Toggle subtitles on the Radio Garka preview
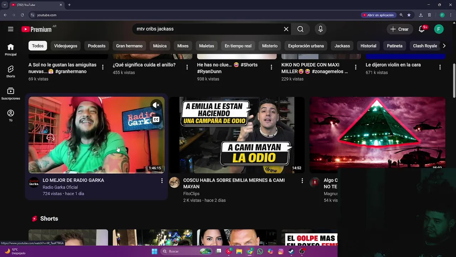 pos(156,120)
